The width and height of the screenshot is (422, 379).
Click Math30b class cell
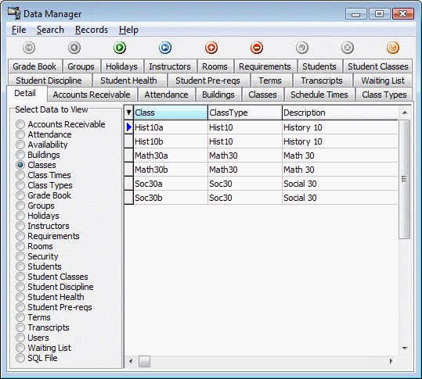coord(171,170)
